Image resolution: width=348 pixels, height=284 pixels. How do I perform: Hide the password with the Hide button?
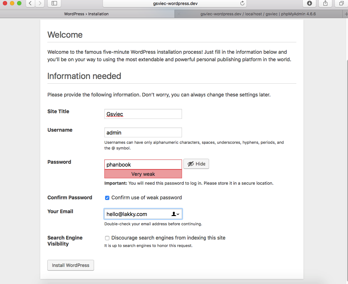pyautogui.click(x=196, y=164)
